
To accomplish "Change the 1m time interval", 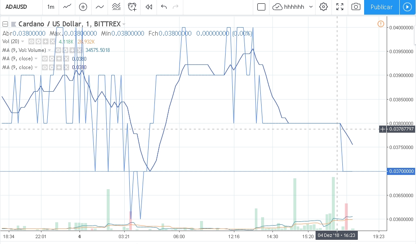I will click(51, 7).
